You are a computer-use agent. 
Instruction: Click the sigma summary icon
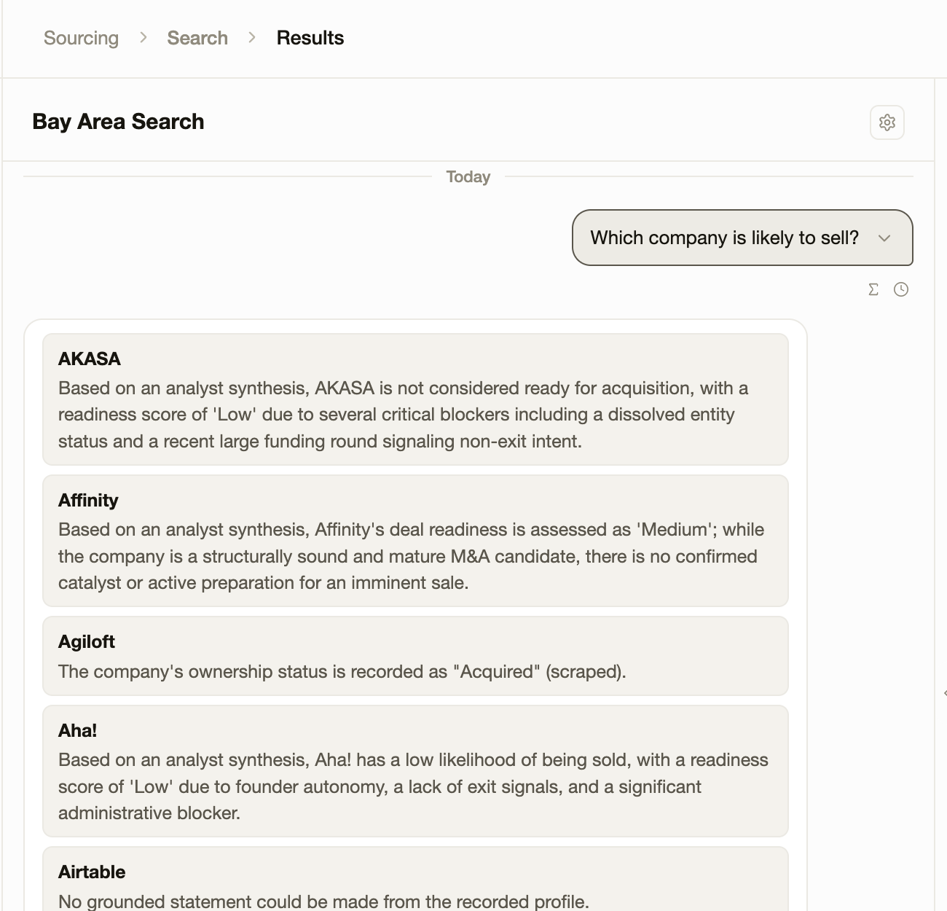click(873, 289)
